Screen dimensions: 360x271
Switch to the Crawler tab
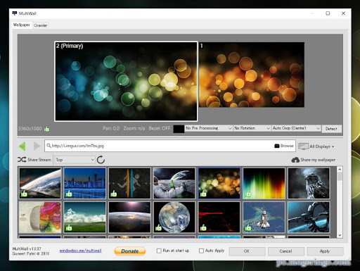(x=40, y=25)
